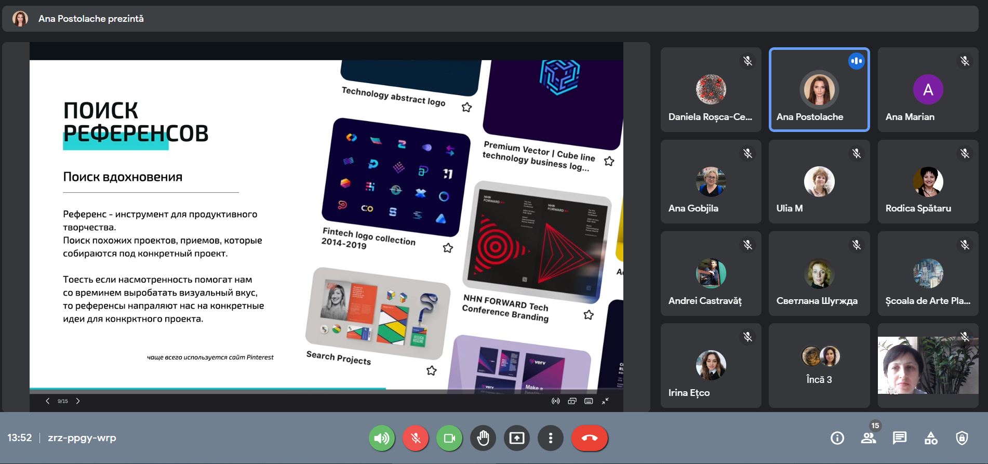Open the three-dot more options menu

point(551,438)
